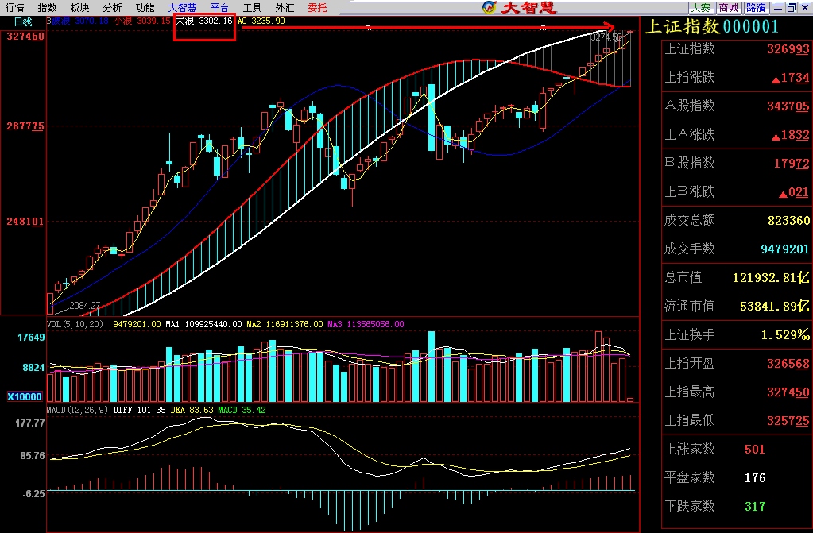Click the 总市值 row label

pos(683,277)
